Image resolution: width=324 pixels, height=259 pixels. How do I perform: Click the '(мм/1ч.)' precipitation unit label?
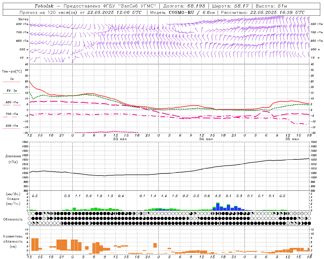click(x=13, y=204)
